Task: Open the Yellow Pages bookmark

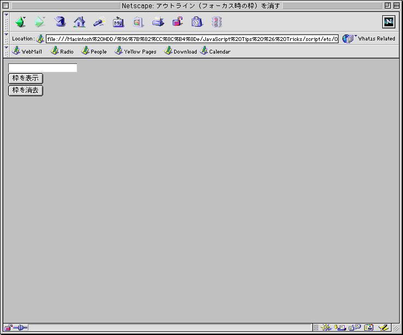Action: 135,51
